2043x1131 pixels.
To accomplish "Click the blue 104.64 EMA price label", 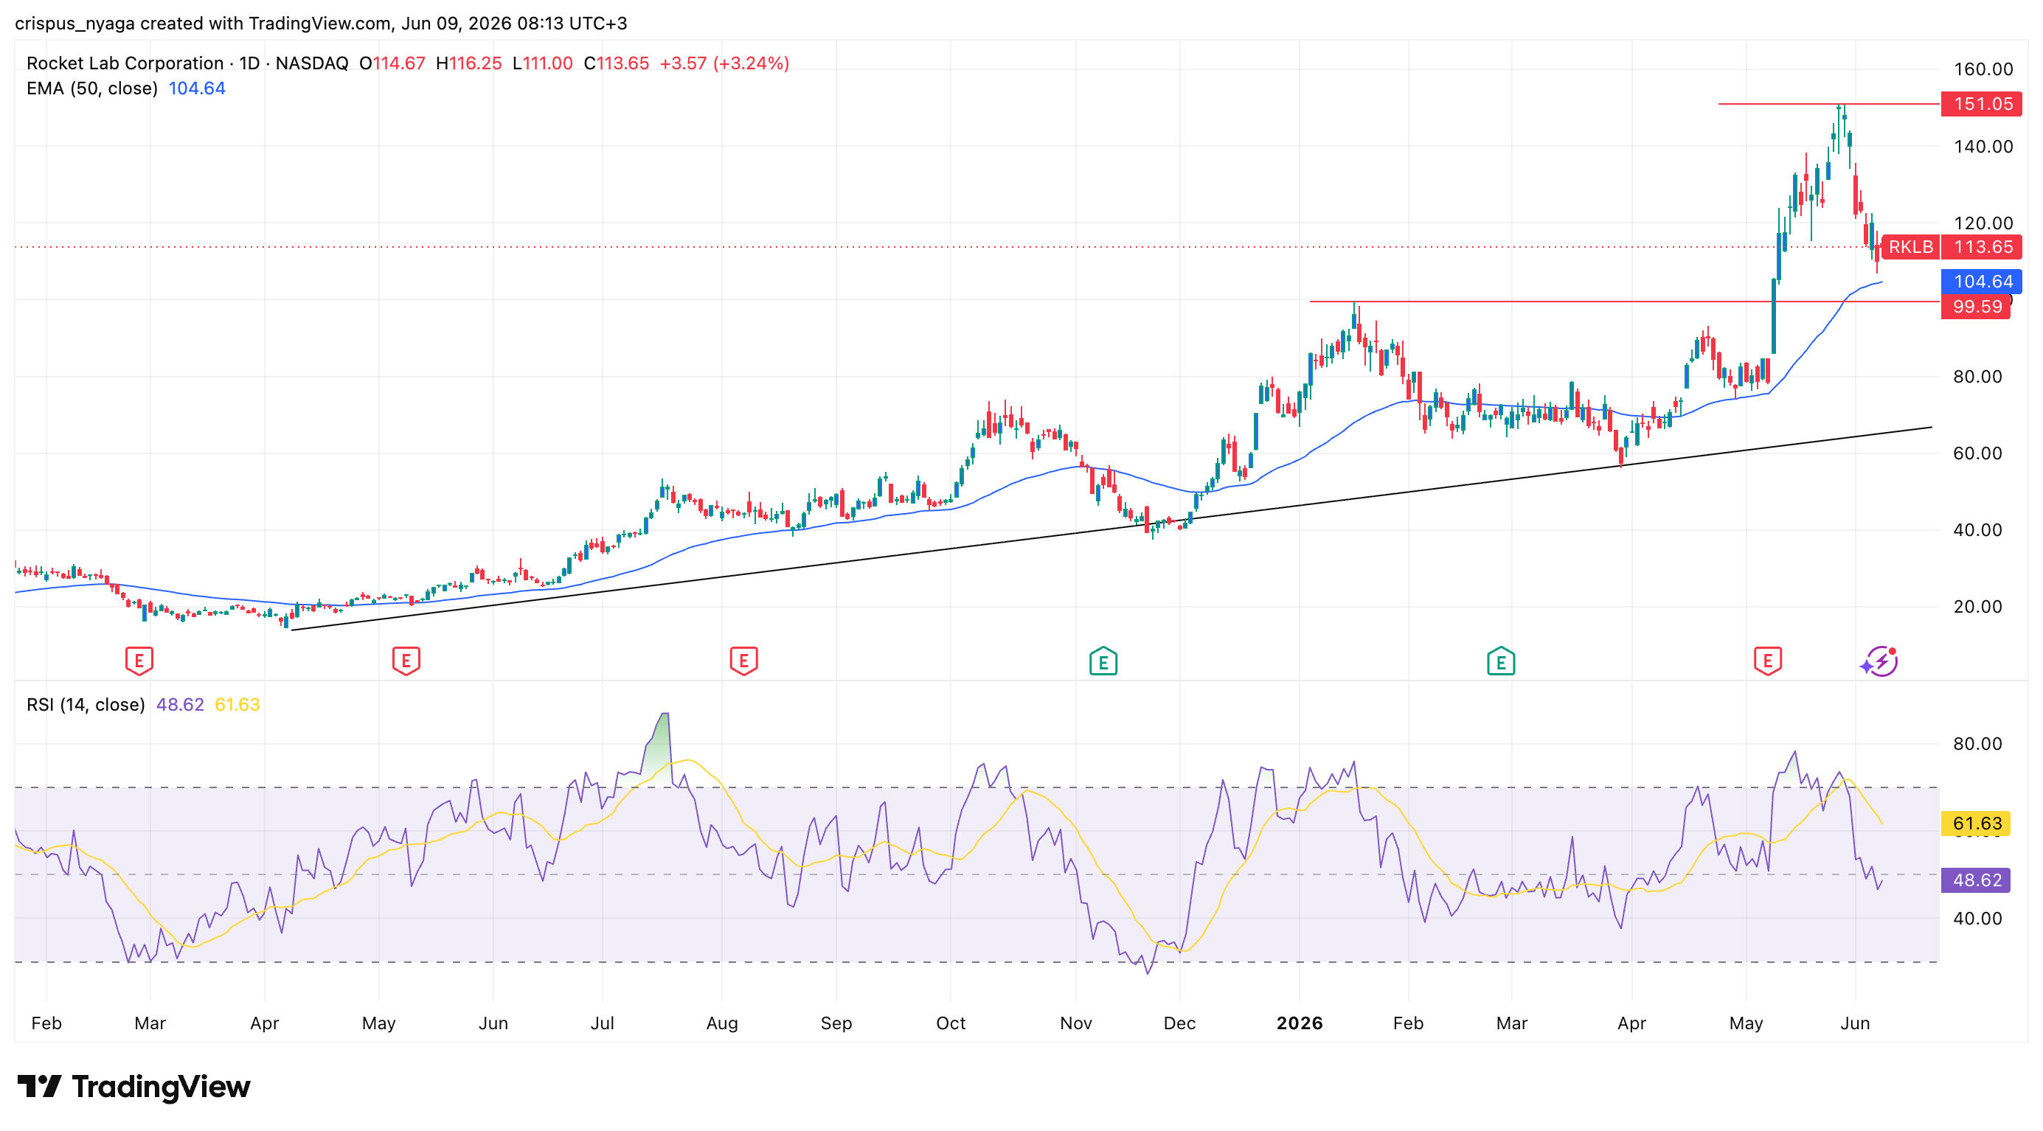I will [1981, 282].
